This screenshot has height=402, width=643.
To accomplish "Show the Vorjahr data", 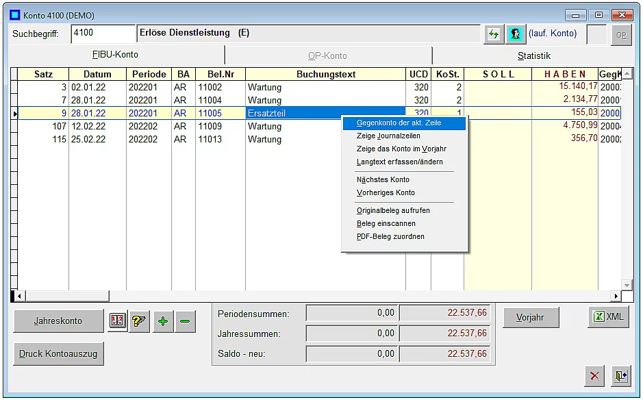I will [x=531, y=318].
